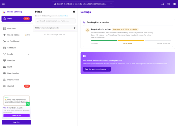Click the WhatsApp icon on promo card
This screenshot has width=178, height=126.
[28, 104]
